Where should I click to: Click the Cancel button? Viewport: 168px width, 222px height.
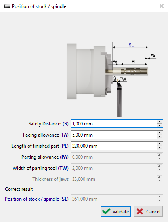(x=148, y=211)
